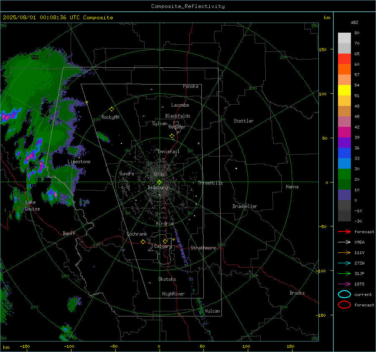Image resolution: width=376 pixels, height=352 pixels.
Task: Click the Limestone label
Action: pyautogui.click(x=79, y=162)
